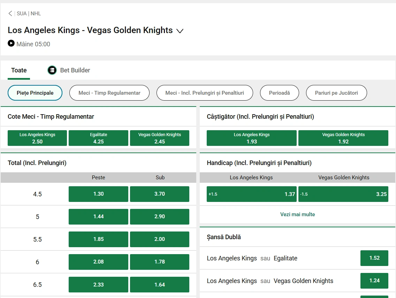Choose Meci - Incl. Prelungiri și Penaltiuri filter
This screenshot has width=396, height=298.
[205, 93]
